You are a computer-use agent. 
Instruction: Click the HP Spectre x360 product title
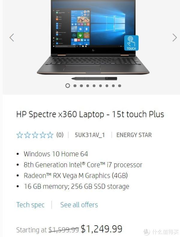(90, 114)
